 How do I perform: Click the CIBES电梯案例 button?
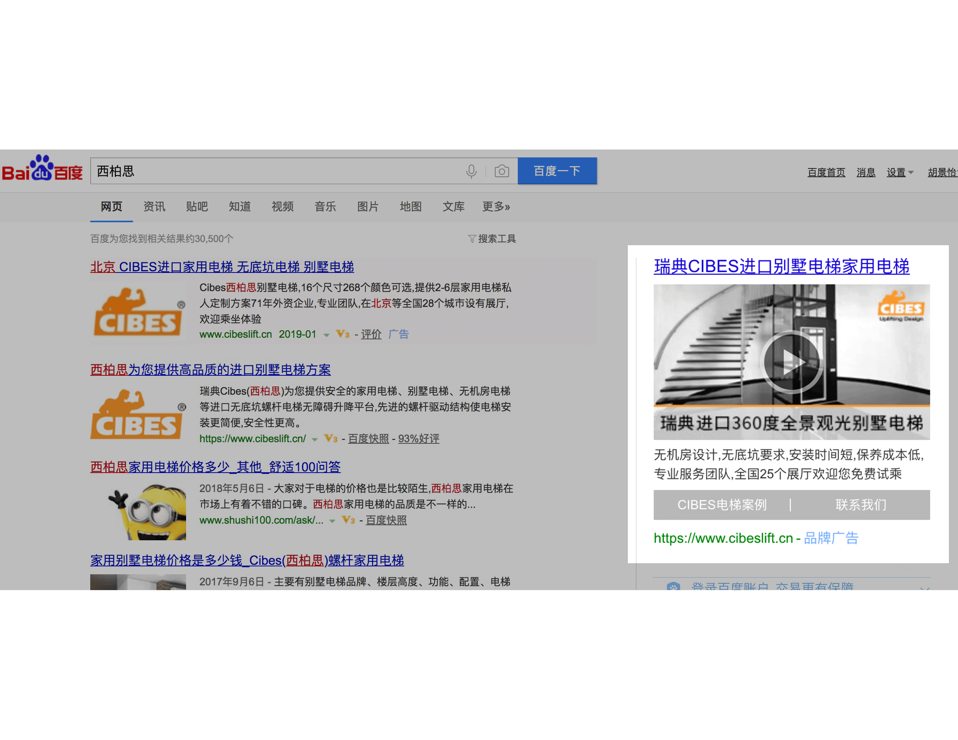[x=722, y=505]
